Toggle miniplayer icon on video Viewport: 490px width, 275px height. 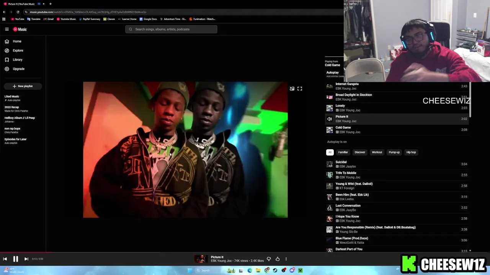[292, 89]
